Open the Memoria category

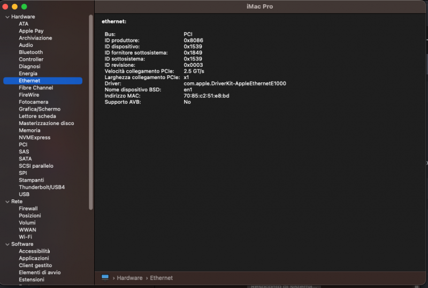click(29, 130)
